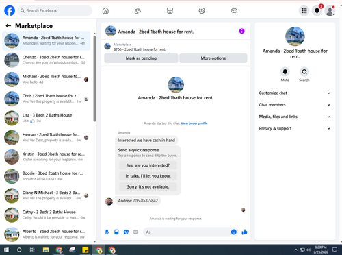Open Amanda 2bed 1bath conversation
This screenshot has height=255, width=342.
click(x=47, y=40)
